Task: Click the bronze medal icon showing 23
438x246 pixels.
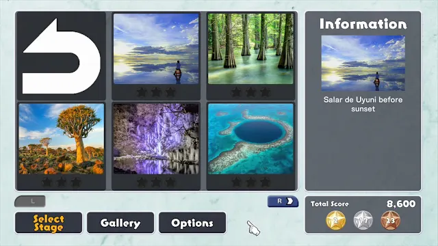Action: pyautogui.click(x=391, y=220)
